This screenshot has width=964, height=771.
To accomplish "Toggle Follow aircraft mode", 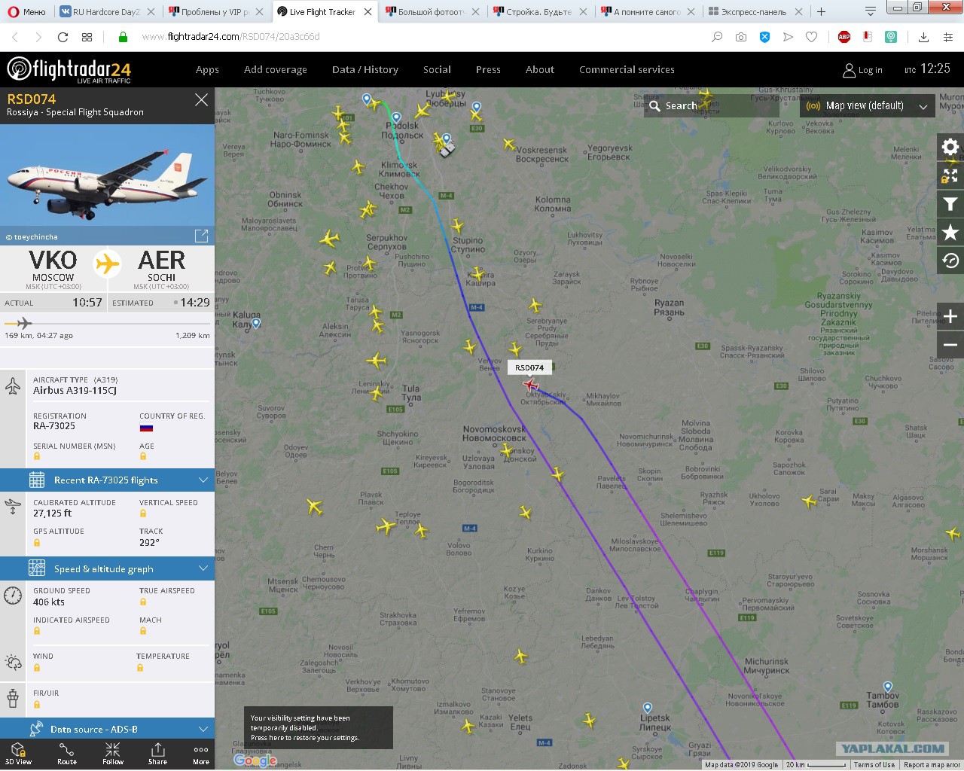I will tap(113, 754).
